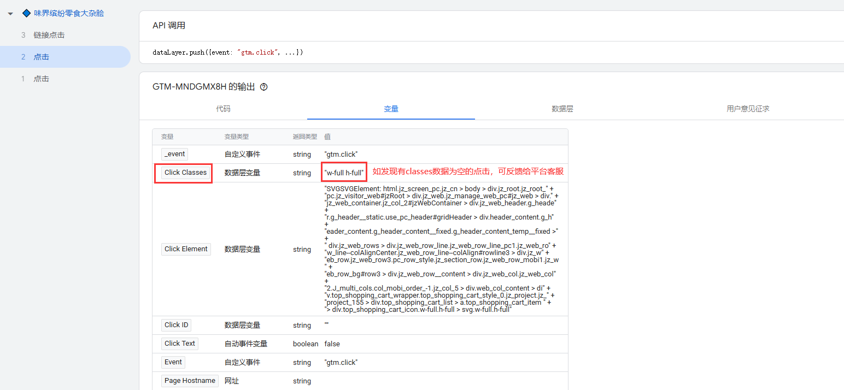Click the blue diamond icon beside 味界缤纷零食大杂脍
Viewport: 844px width, 390px height.
26,13
